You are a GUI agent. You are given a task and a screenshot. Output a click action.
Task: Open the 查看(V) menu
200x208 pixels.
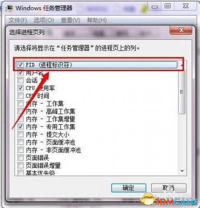point(70,20)
